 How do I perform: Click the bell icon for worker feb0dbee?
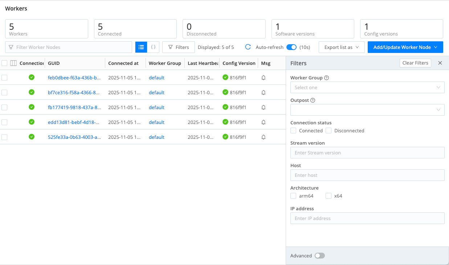coord(264,78)
